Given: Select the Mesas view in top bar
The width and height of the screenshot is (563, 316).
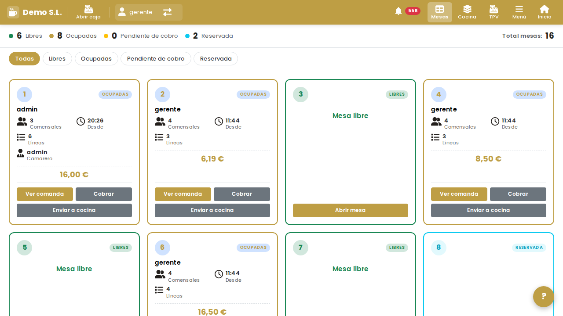Looking at the screenshot, I should tap(440, 12).
